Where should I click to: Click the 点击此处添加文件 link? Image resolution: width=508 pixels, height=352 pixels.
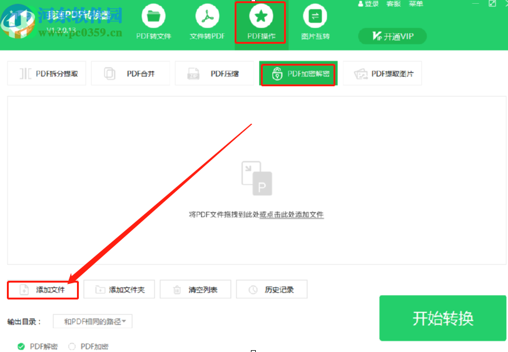[x=292, y=214]
